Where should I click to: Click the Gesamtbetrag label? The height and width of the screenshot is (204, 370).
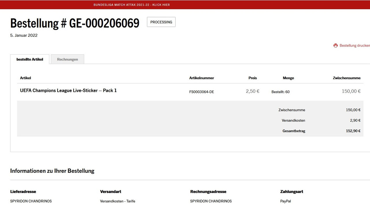tap(294, 131)
